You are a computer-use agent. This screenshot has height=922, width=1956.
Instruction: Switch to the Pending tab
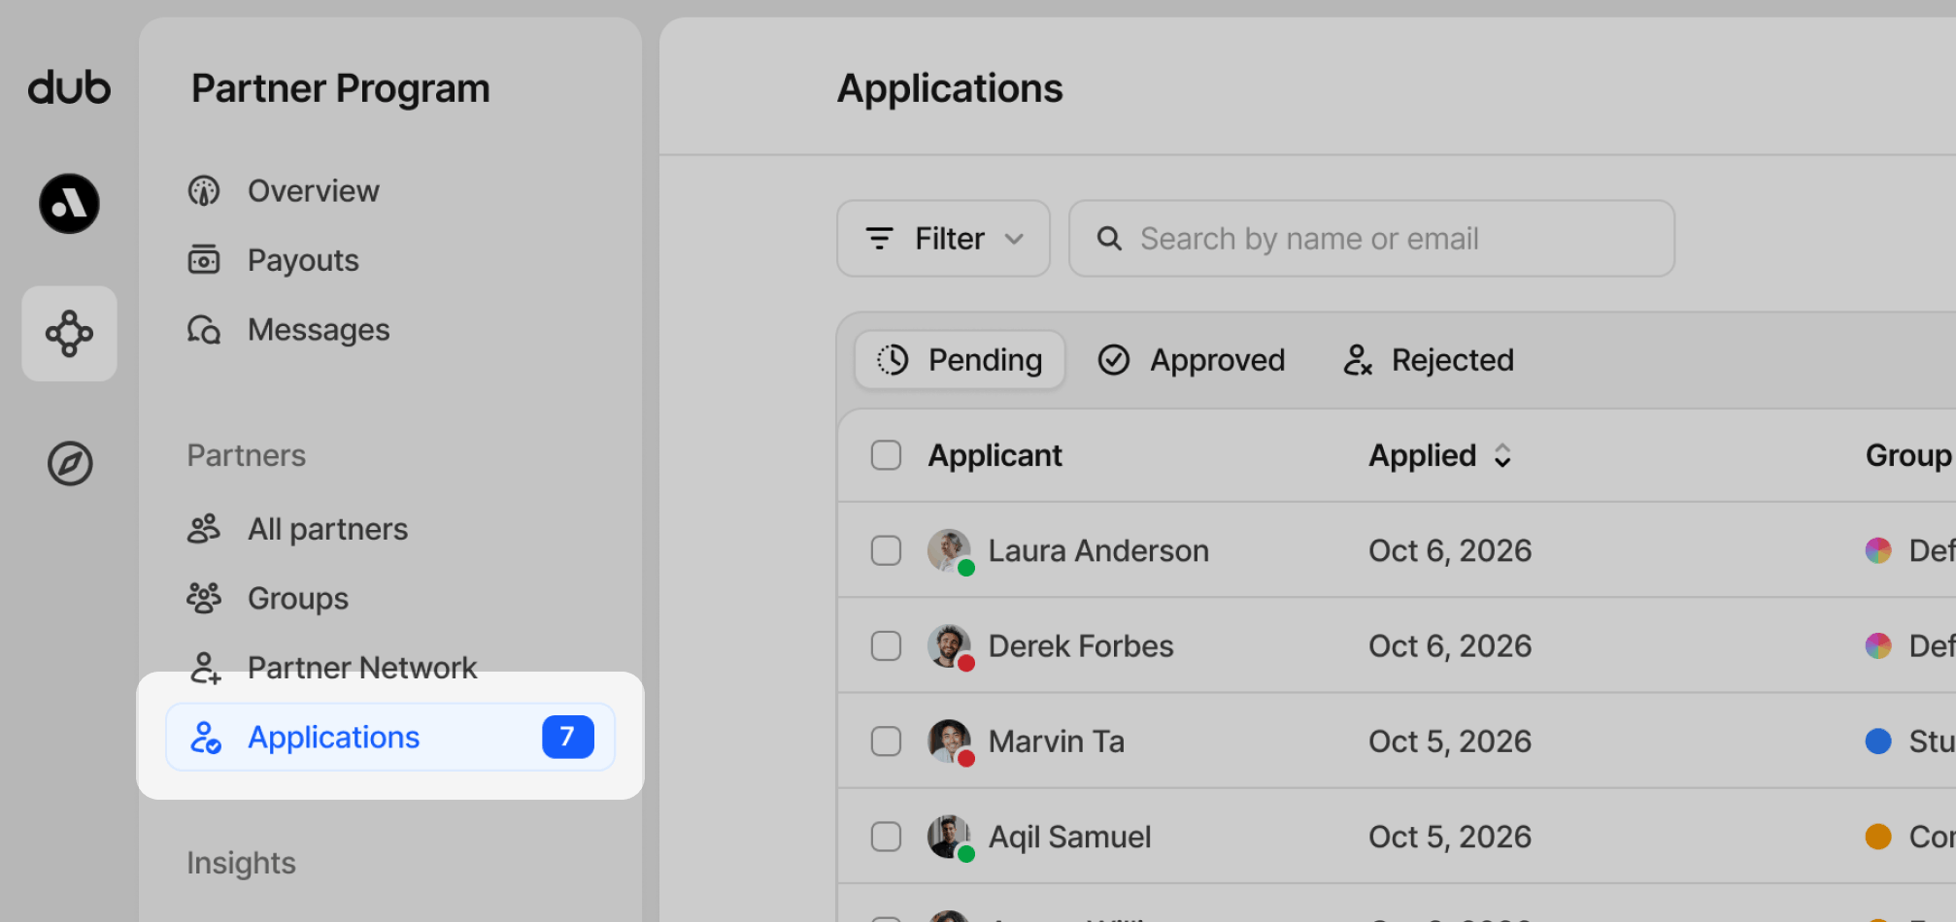pos(960,360)
